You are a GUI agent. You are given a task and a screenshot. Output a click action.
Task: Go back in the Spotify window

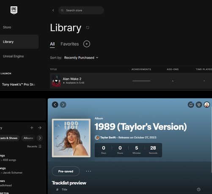[x=55, y=105]
